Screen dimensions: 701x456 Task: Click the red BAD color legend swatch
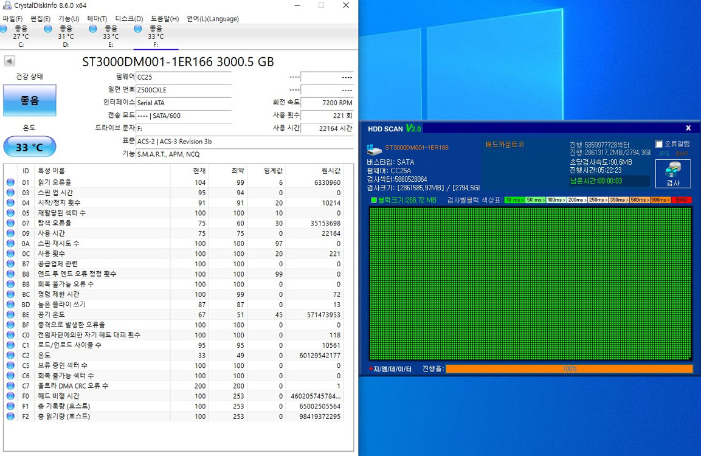click(x=682, y=200)
